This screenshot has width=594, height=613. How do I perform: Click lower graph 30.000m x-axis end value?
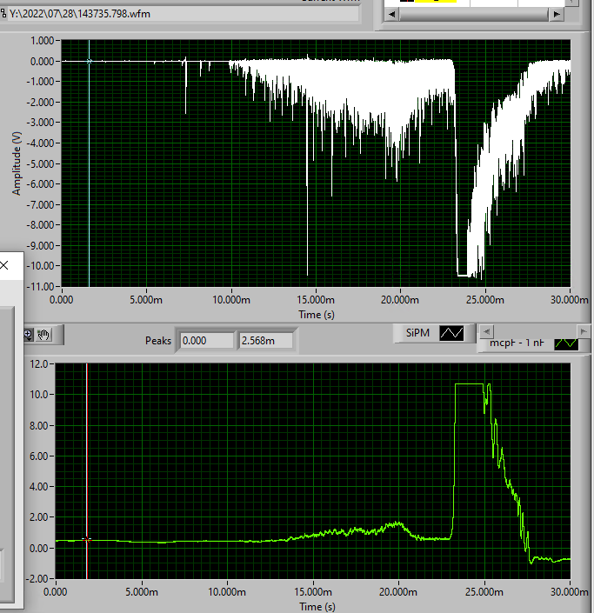click(570, 592)
